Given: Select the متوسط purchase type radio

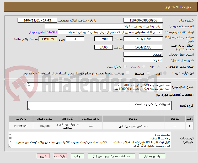Looking at the screenshot, I should coord(148,73).
